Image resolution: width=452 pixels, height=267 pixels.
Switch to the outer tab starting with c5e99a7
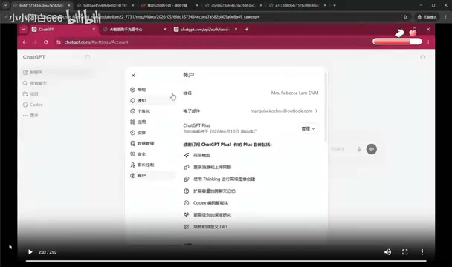coord(233,5)
